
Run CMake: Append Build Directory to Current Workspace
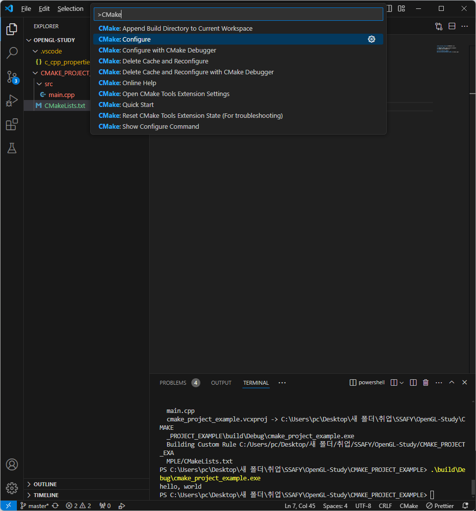click(238, 29)
